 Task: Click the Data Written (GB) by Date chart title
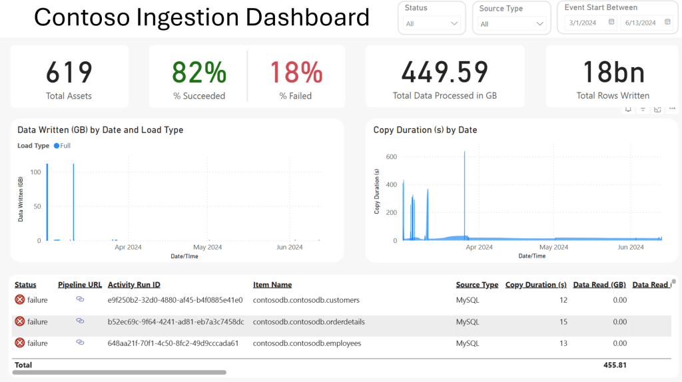(x=100, y=130)
